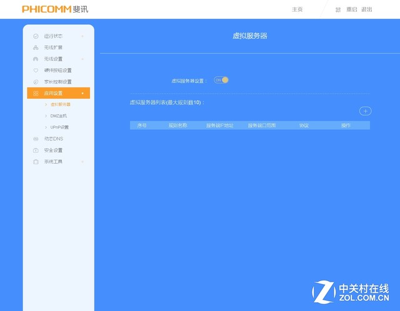Collapse the 应用设置 menu dot
The image size is (400, 311).
(x=82, y=93)
